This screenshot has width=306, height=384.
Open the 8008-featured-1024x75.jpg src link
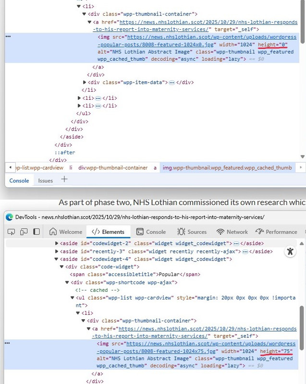196,348
